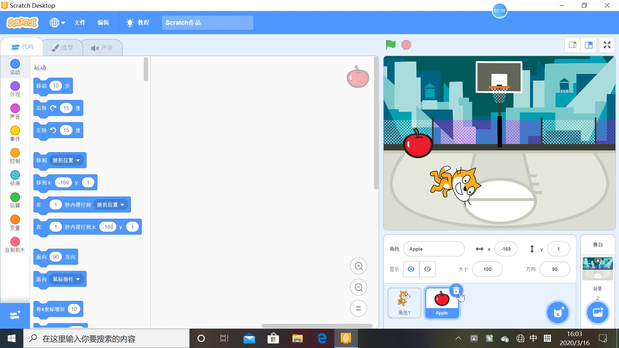This screenshot has height=348, width=619.
Task: Edit the 方向 direction value 90
Action: 555,269
